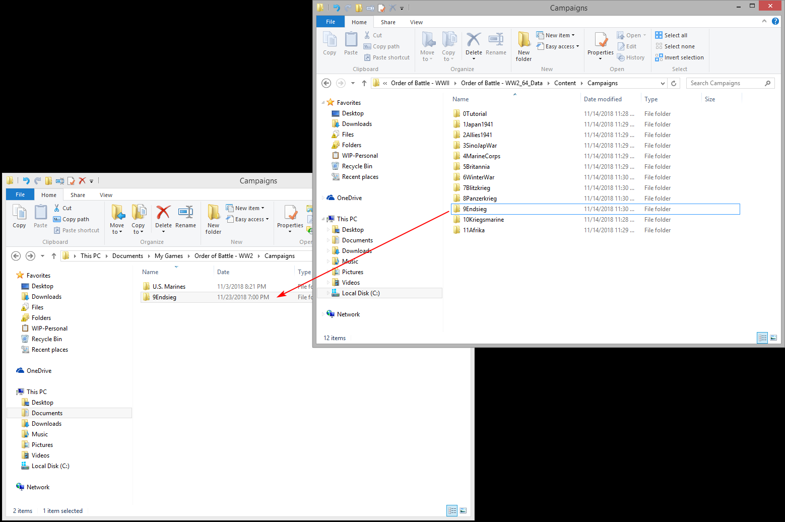Sort by Name column header in left window
The image size is (785, 522).
click(150, 272)
